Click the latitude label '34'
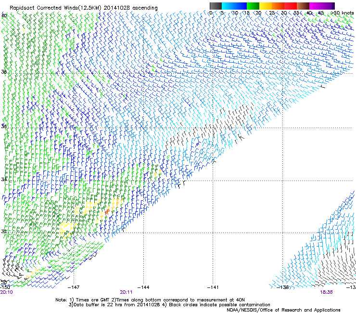Viewport: 356px width, 313px height. (x=4, y=179)
